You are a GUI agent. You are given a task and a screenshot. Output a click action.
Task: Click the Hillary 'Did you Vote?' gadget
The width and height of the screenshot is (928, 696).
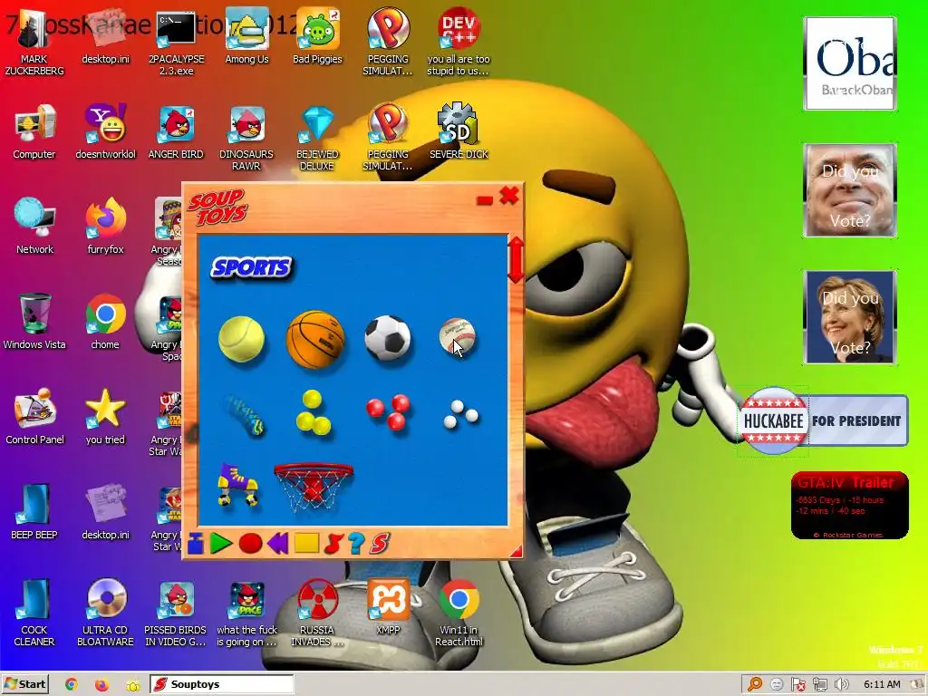tap(850, 317)
